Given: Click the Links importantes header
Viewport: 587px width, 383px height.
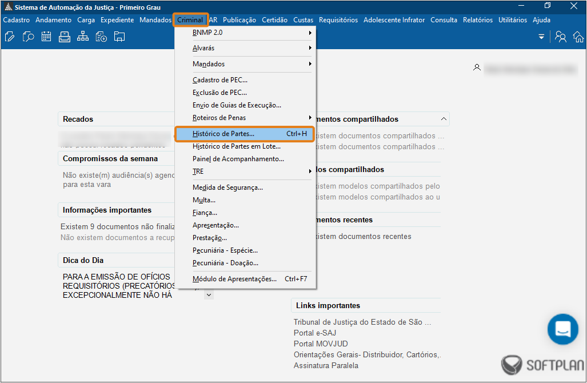Looking at the screenshot, I should coord(366,305).
